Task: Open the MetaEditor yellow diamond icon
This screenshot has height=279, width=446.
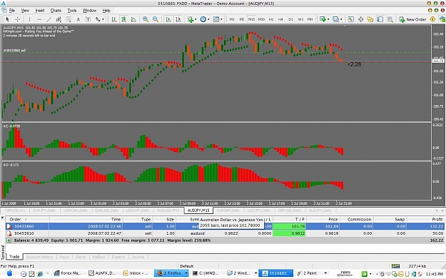Action: coord(432,19)
